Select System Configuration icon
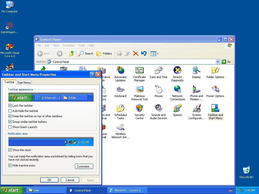This screenshot has width=259, height=194. pos(196,112)
